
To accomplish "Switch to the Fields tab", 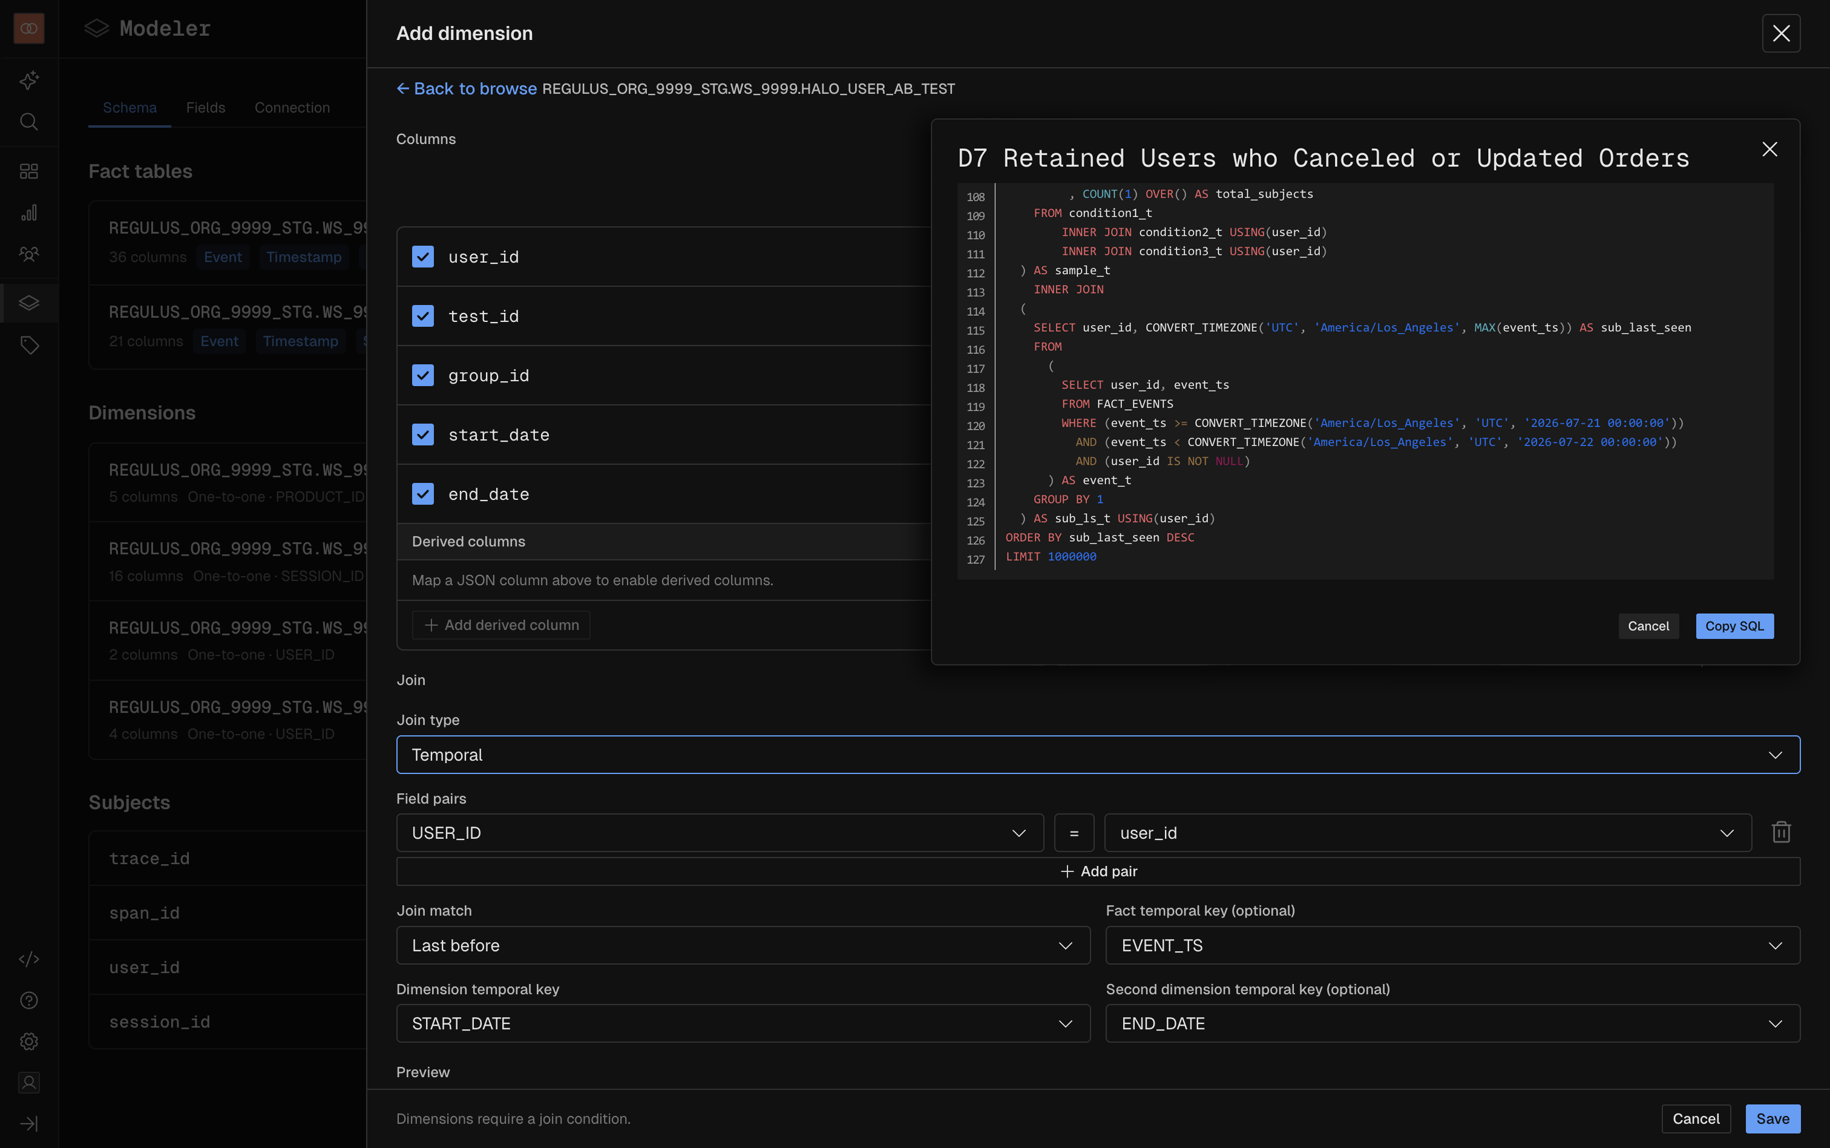I will [206, 108].
